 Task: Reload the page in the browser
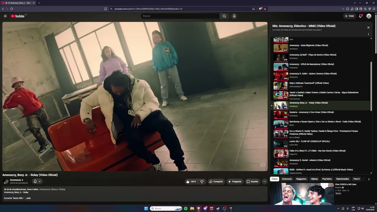click(x=12, y=9)
